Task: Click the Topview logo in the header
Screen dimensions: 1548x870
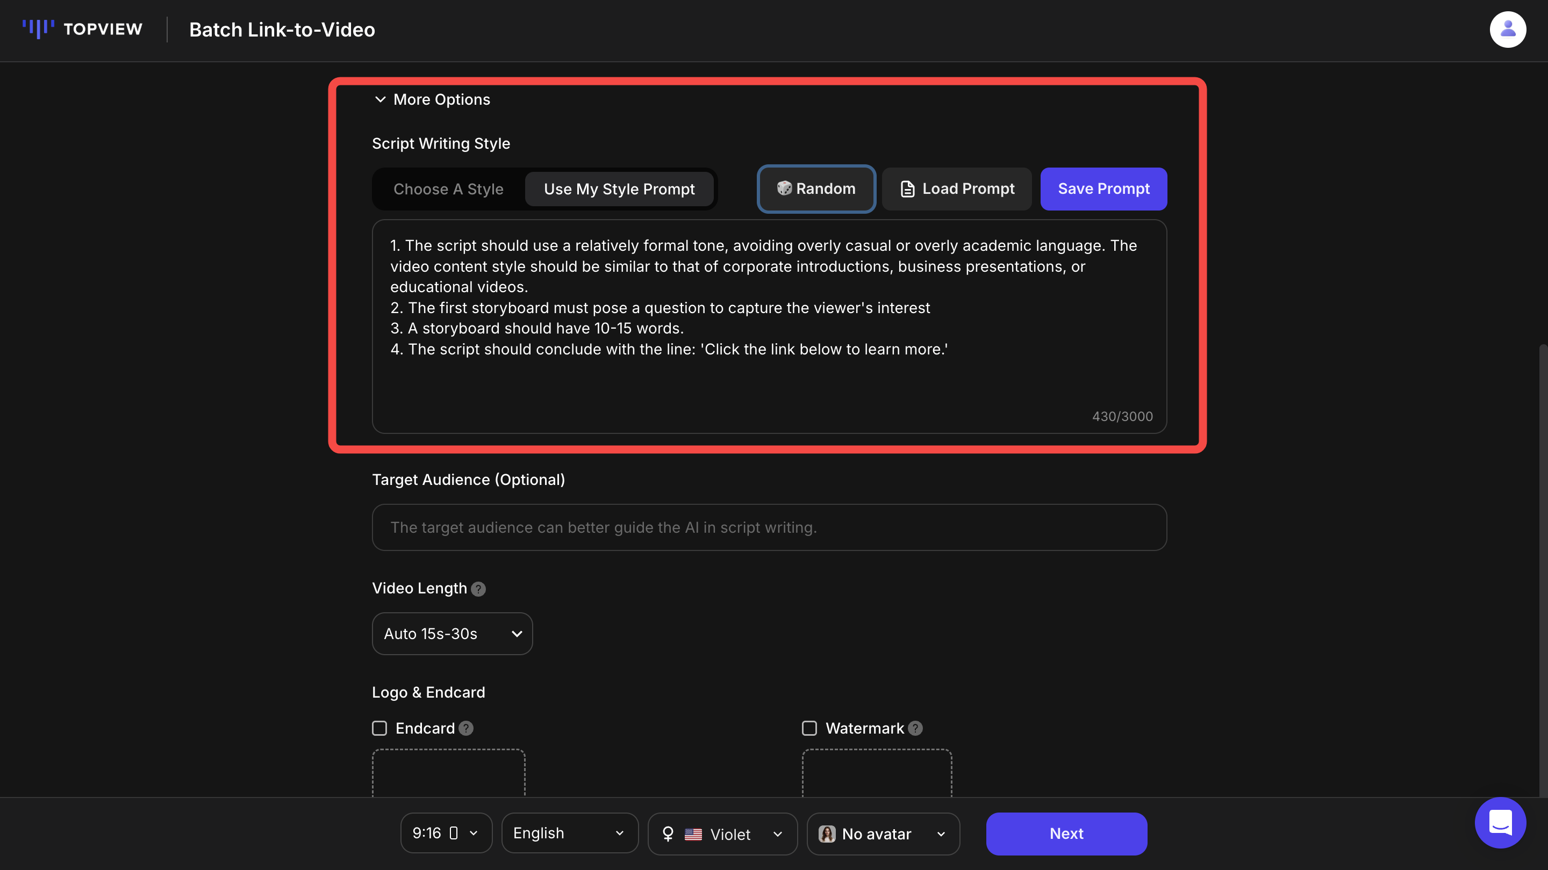Action: point(82,29)
